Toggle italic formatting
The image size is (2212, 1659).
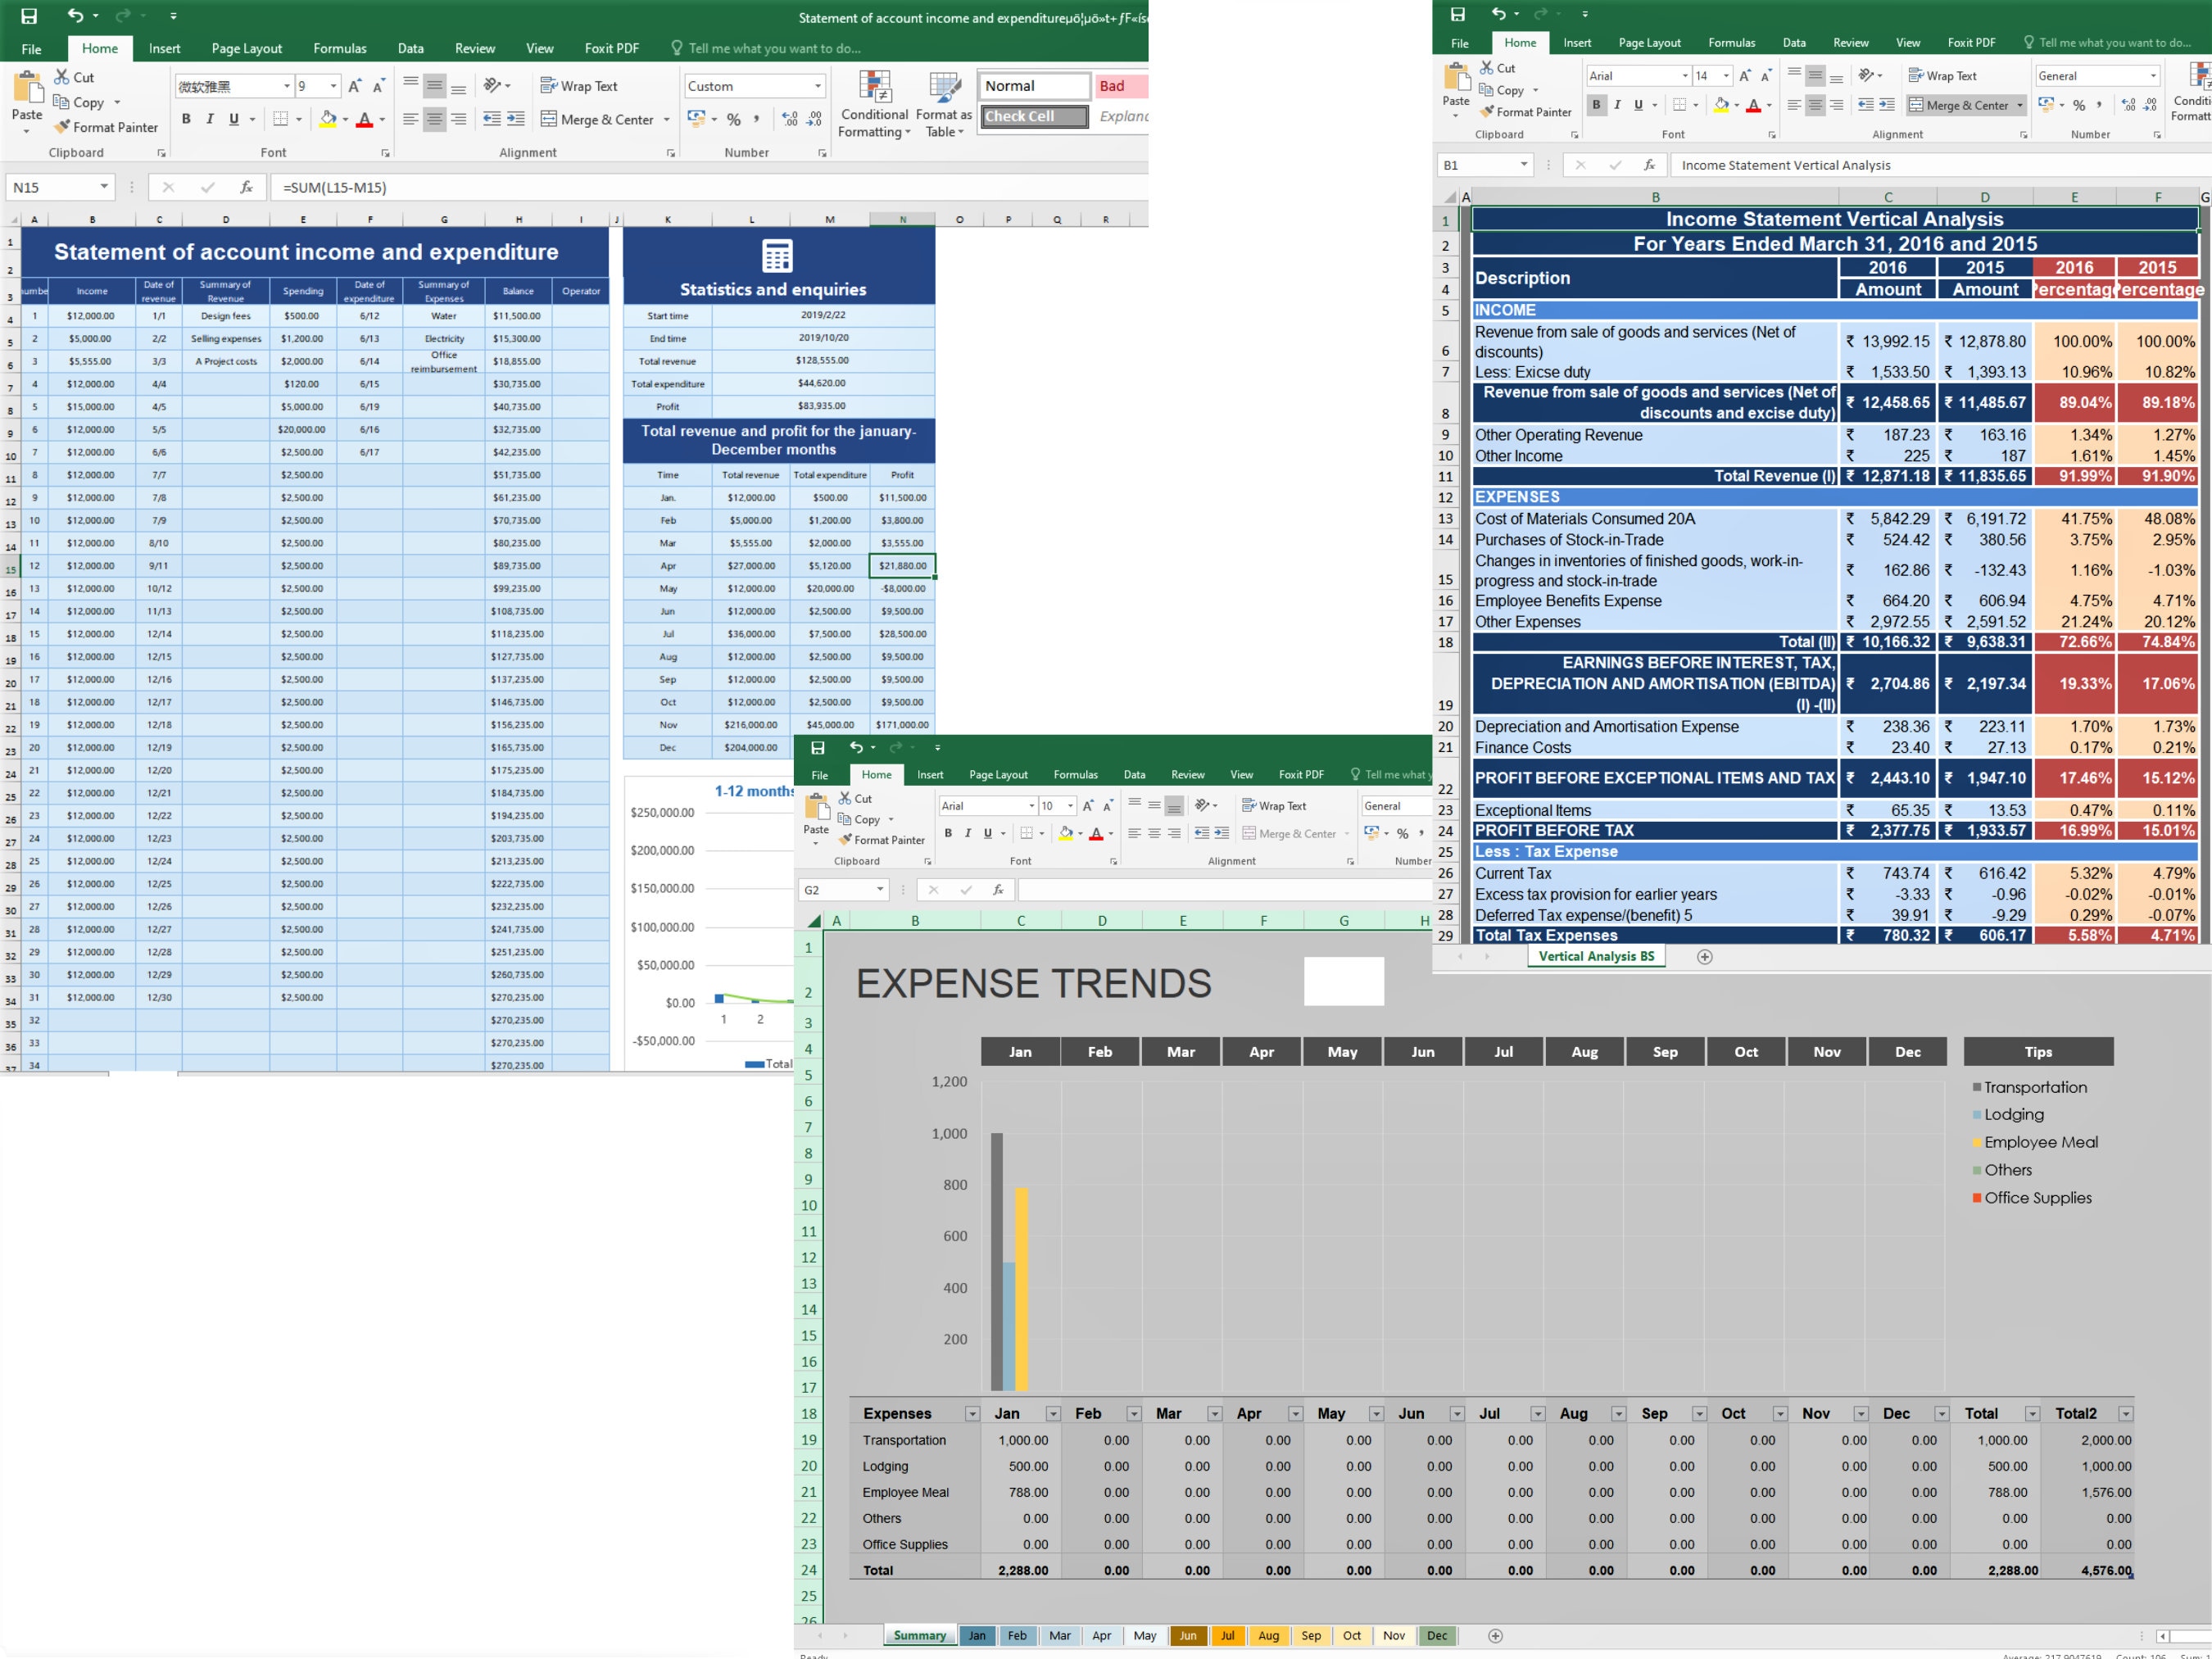pos(210,119)
